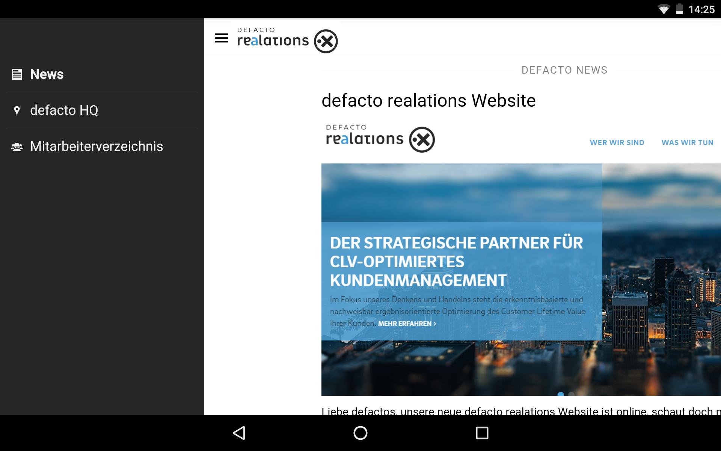
Task: Tap the hamburger menu icon
Action: (x=222, y=38)
